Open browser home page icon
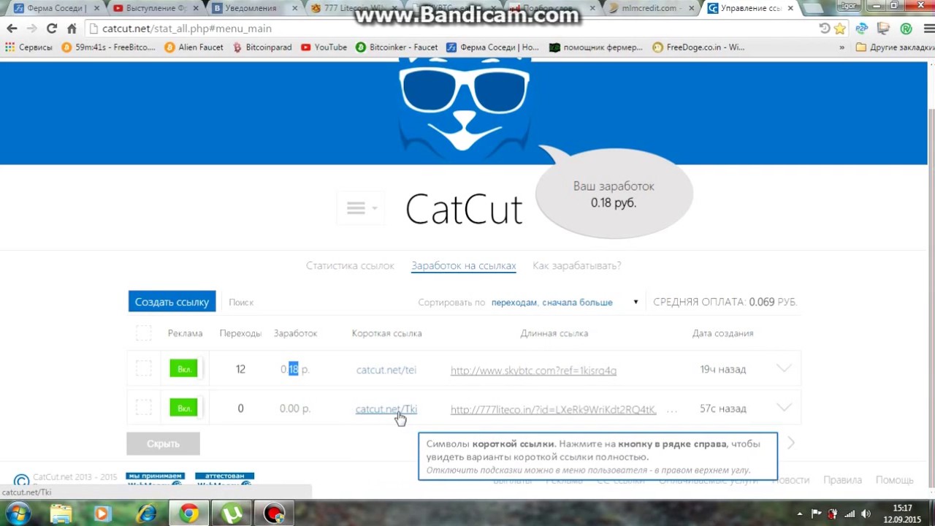This screenshot has height=526, width=935. pos(72,28)
